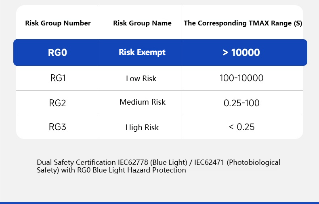Select the RG3 cell
This screenshot has width=319, height=204.
pos(57,127)
